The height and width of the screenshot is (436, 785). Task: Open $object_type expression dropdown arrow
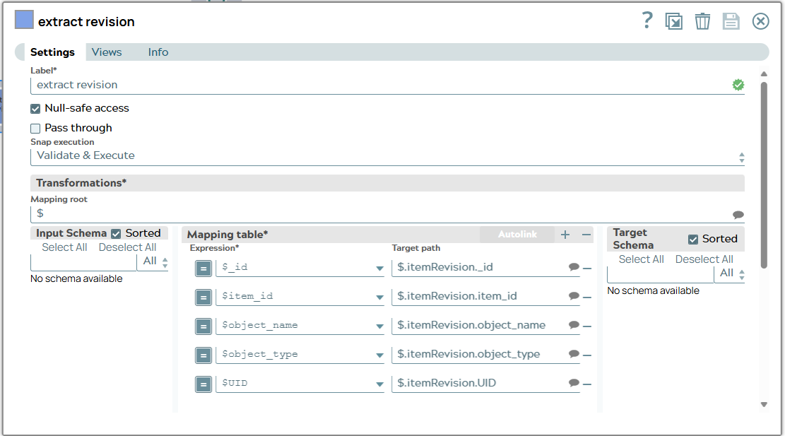pyautogui.click(x=379, y=355)
